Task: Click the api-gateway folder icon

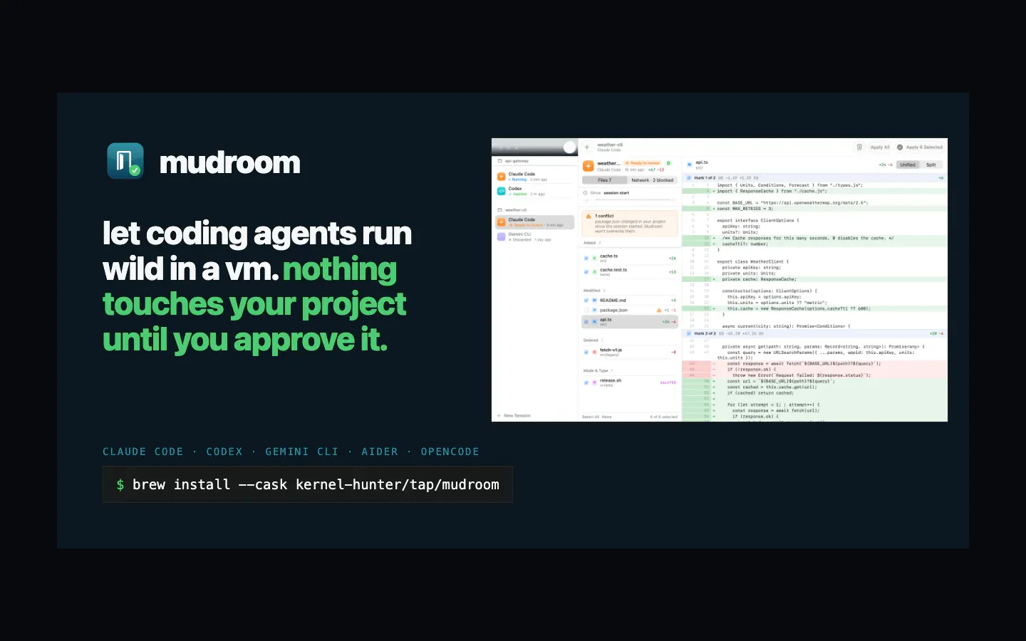Action: (500, 161)
